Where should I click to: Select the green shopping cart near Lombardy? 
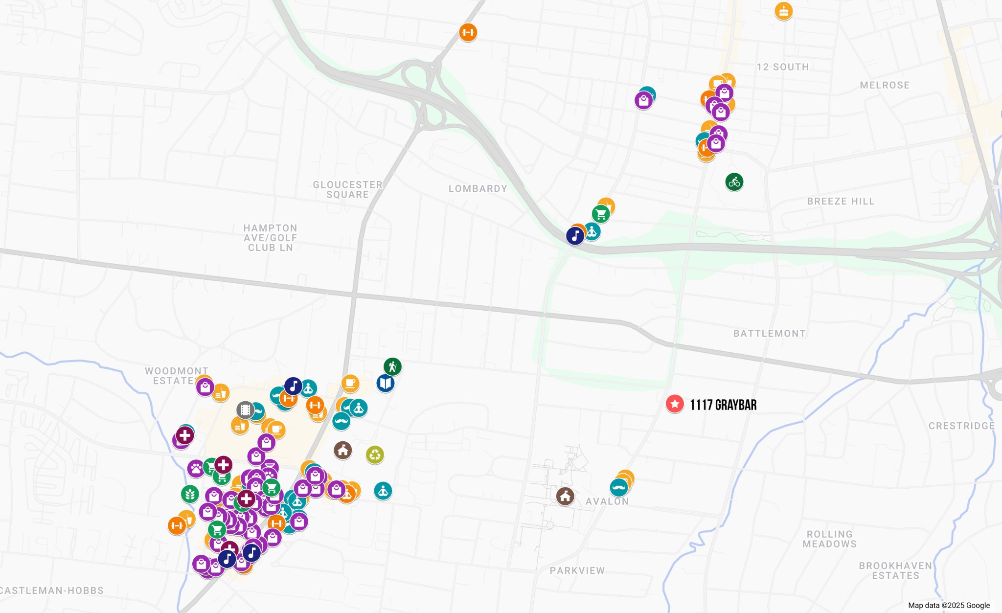[x=601, y=214]
